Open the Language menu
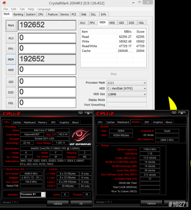This screenshot has width=191, height=210. click(44, 9)
